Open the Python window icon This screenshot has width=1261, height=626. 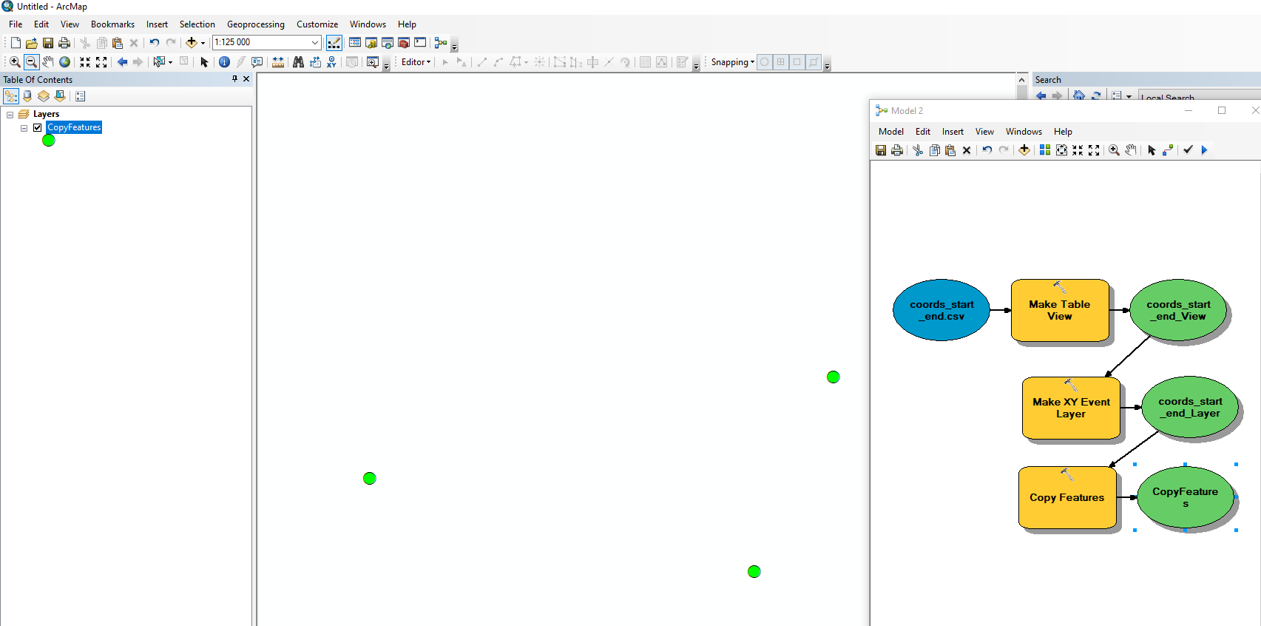[420, 43]
